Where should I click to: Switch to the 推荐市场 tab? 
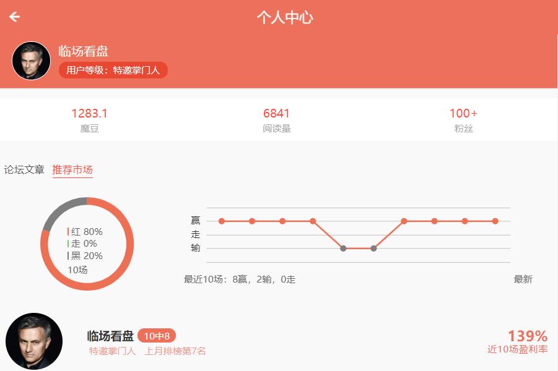point(72,170)
